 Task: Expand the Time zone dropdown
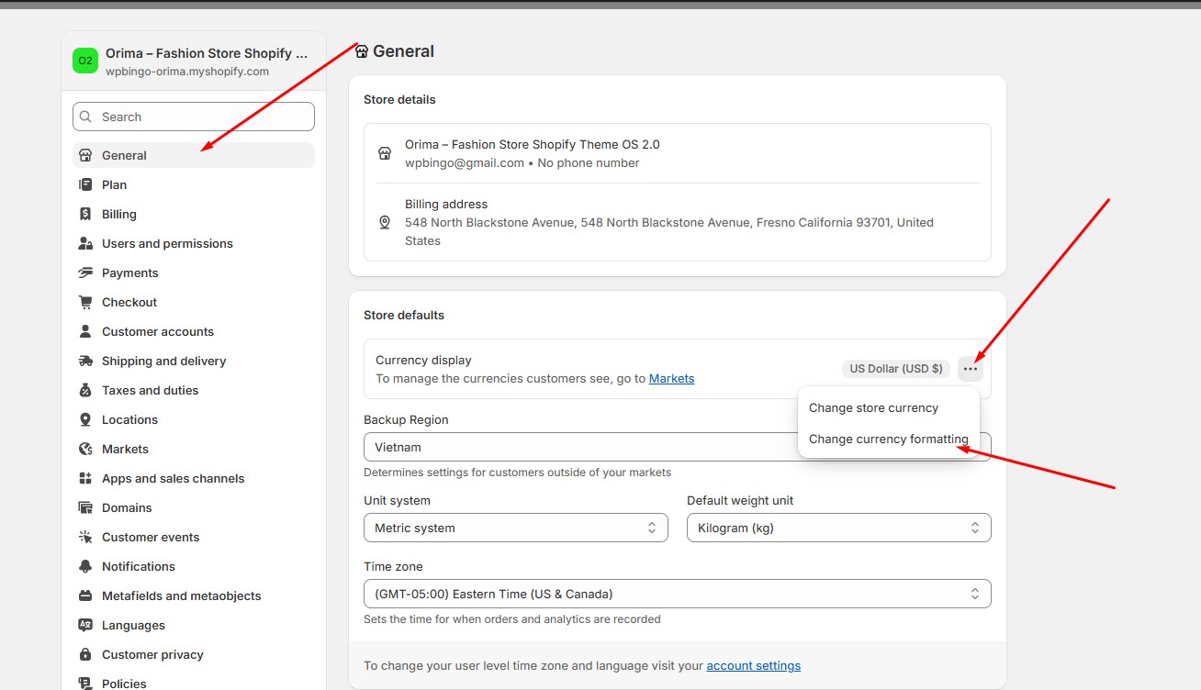coord(677,594)
